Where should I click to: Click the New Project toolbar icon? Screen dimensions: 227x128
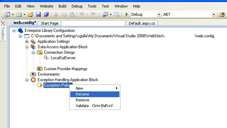tap(7, 14)
